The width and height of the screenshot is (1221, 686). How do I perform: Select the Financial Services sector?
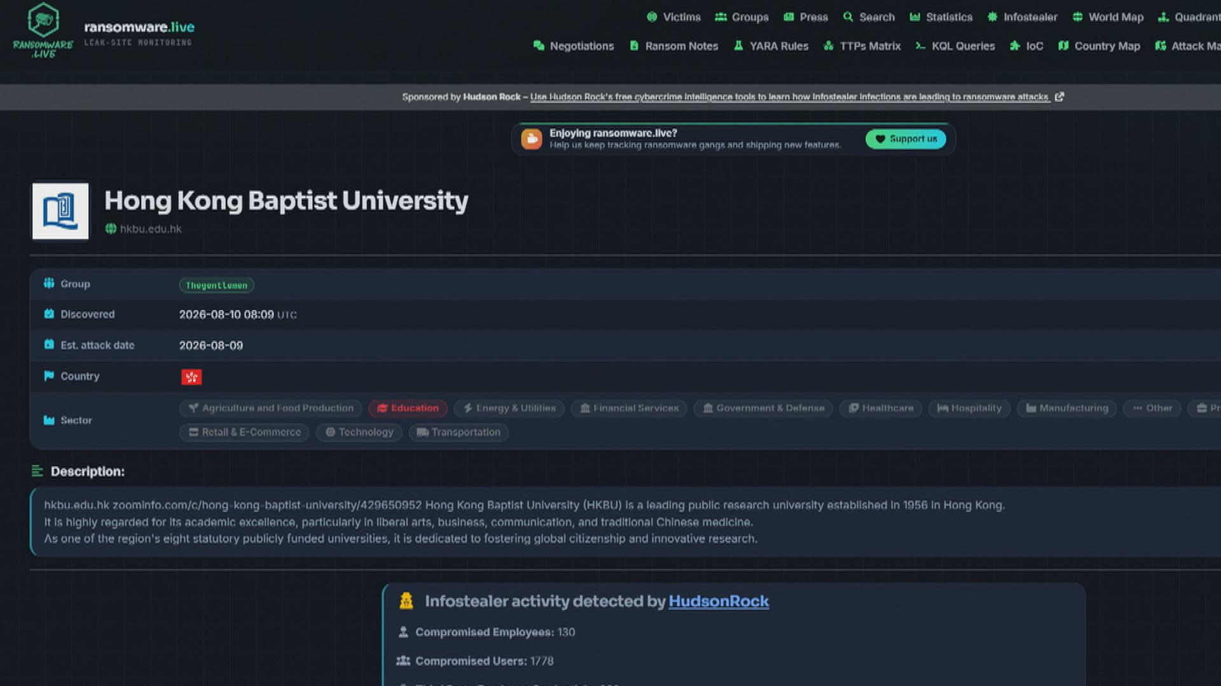click(x=629, y=408)
